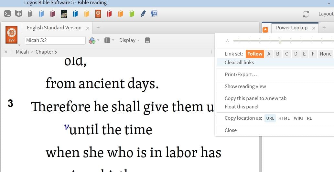This screenshot has width=334, height=172.
Task: Open the maroon book shortcut
Action: pyautogui.click(x=53, y=14)
